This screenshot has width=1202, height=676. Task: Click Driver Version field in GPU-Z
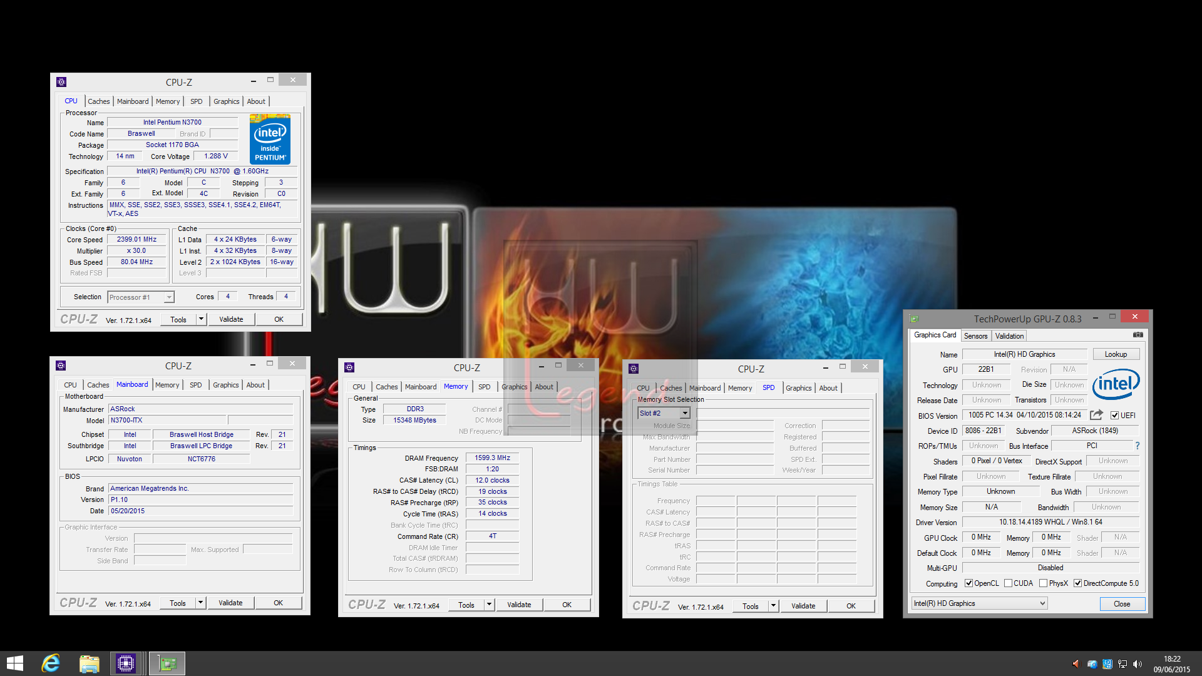(1050, 522)
